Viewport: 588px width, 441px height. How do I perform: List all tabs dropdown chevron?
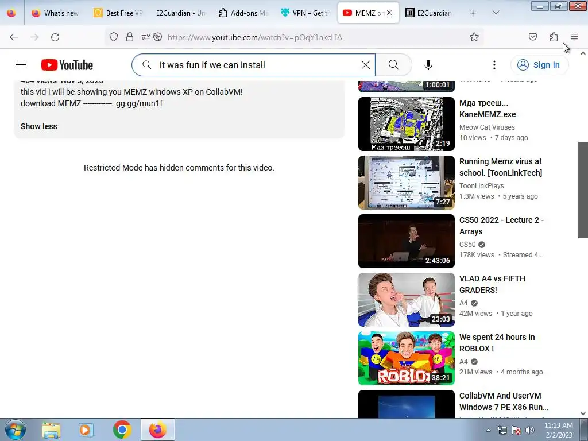496,13
